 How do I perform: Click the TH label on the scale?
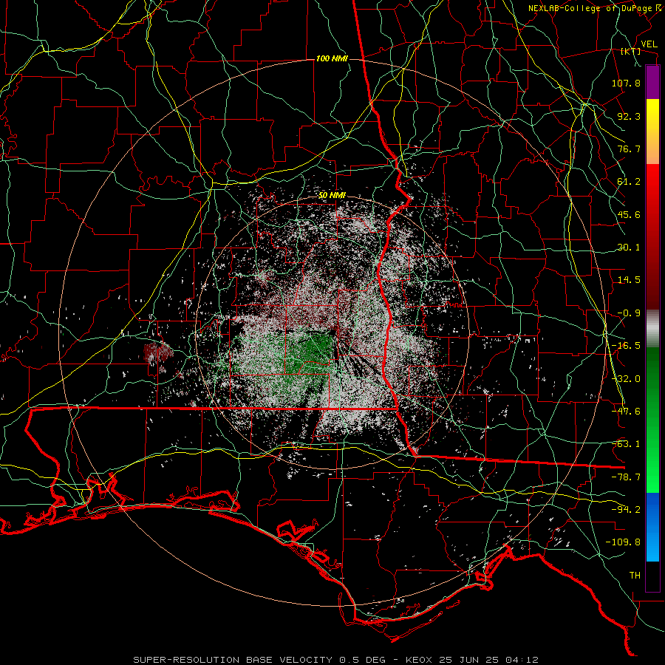tap(635, 576)
